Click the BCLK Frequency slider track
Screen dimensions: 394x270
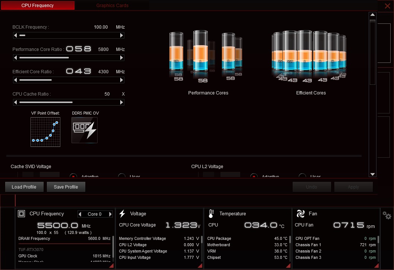click(69, 35)
